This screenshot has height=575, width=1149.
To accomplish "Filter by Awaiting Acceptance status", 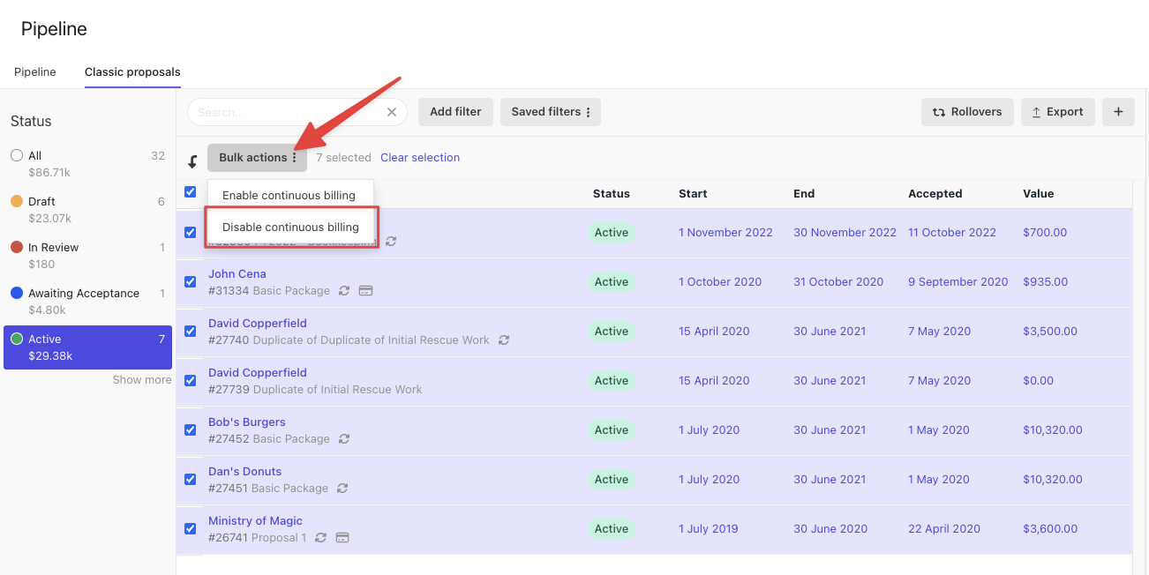I will click(x=88, y=302).
